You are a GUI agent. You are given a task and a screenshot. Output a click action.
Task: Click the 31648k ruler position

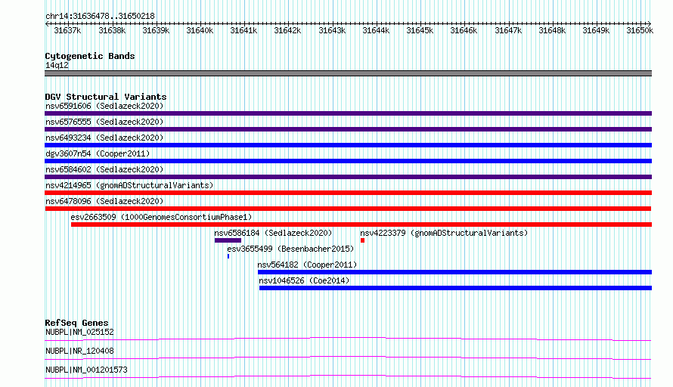[552, 30]
